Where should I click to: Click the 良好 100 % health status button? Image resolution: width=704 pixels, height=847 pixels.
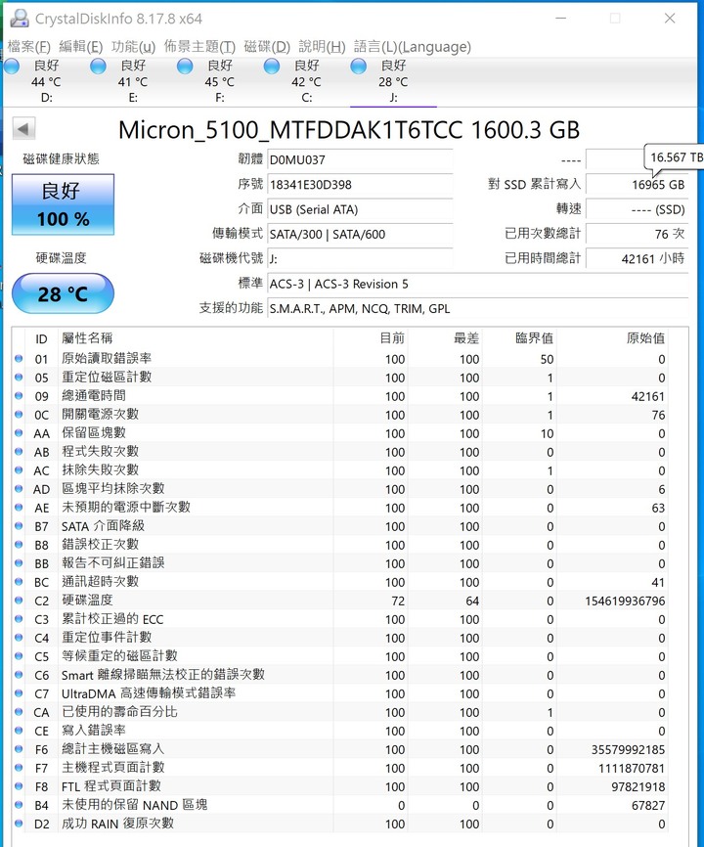click(x=64, y=204)
